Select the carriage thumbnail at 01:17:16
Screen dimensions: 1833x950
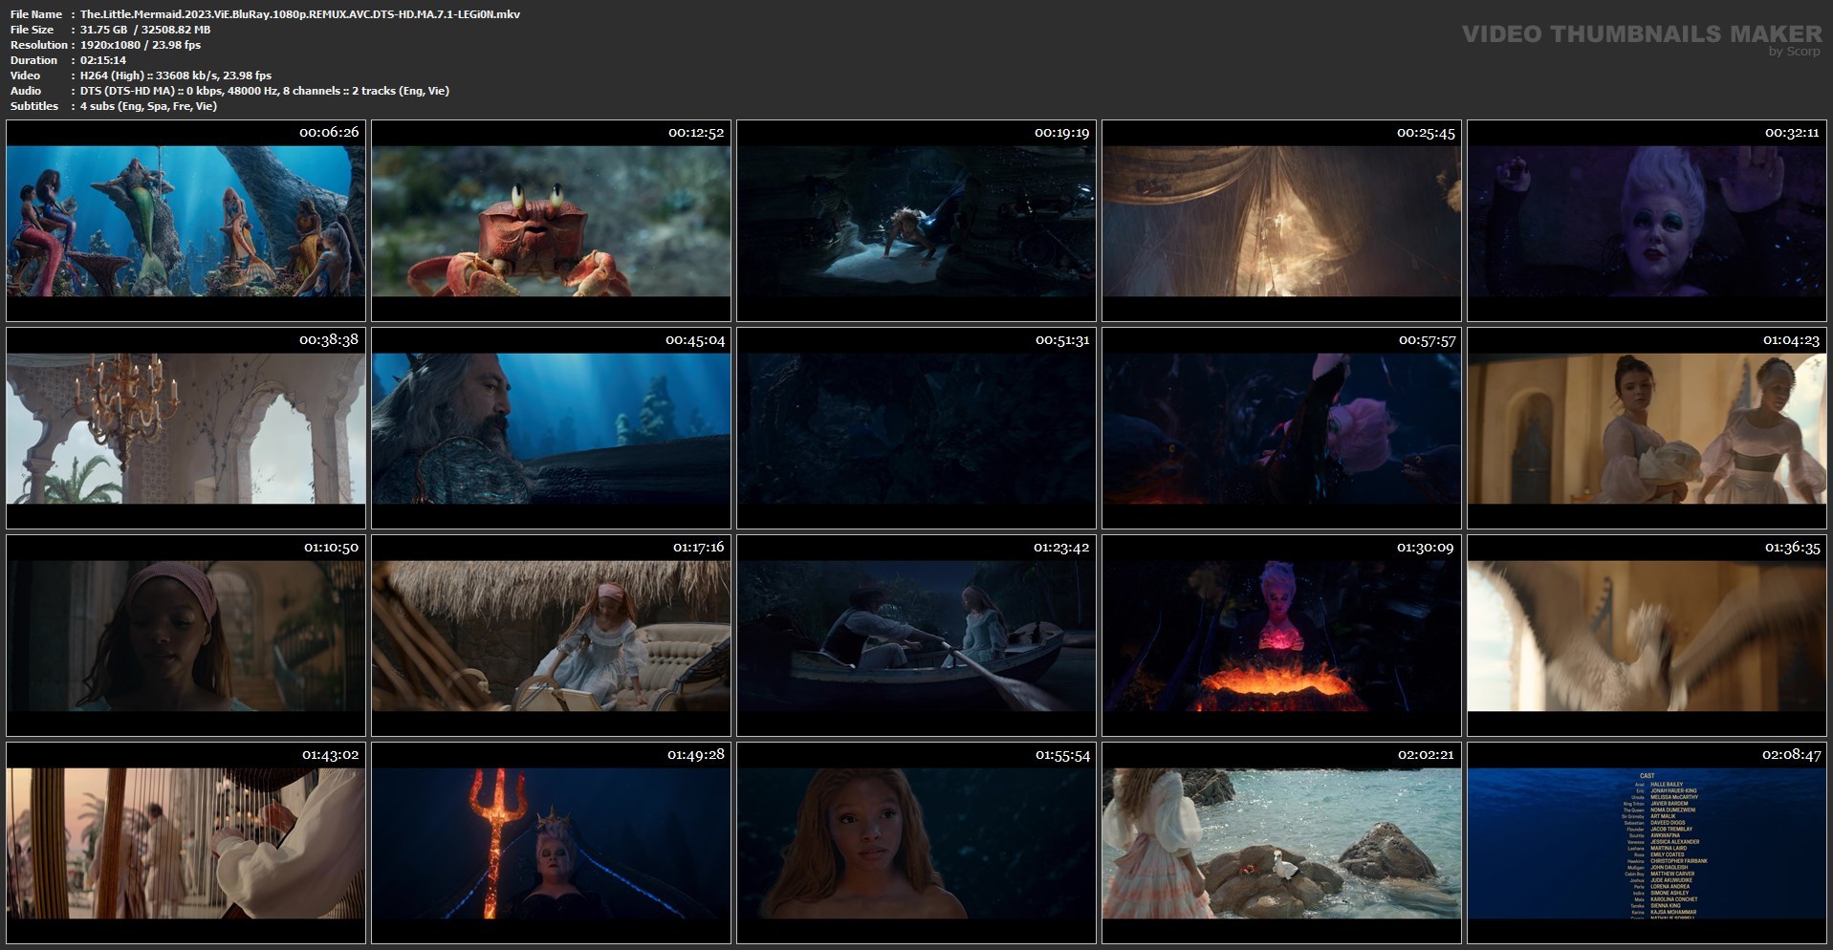click(551, 636)
